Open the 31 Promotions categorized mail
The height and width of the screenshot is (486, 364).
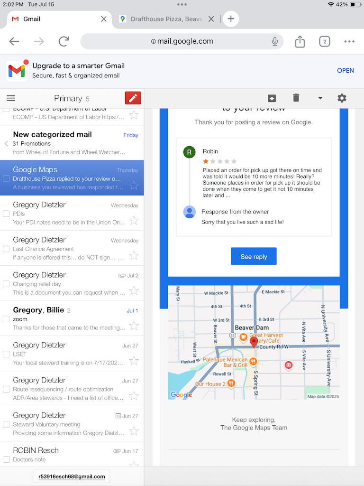click(72, 143)
